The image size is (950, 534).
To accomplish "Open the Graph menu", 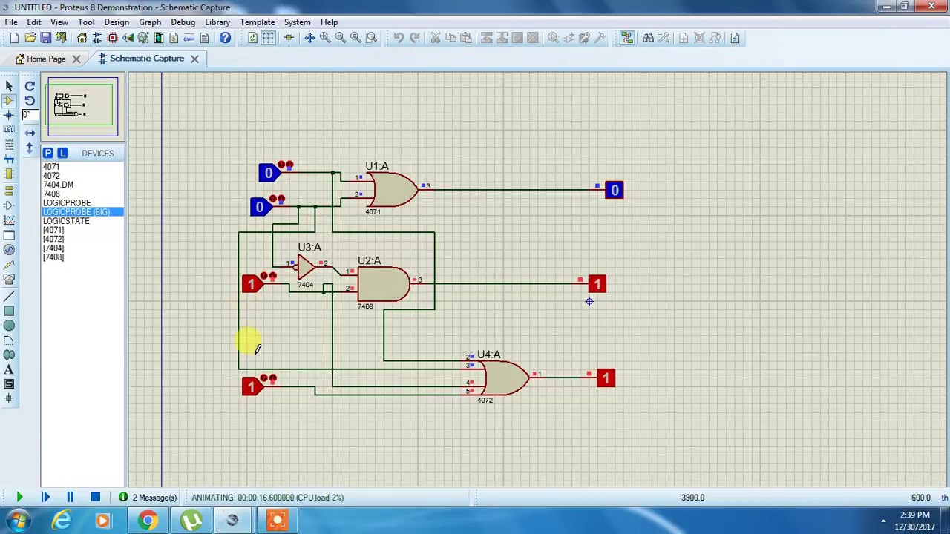I will (150, 22).
